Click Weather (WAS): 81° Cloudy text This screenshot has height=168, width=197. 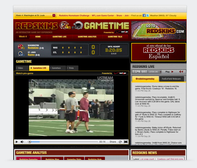pos(163,16)
